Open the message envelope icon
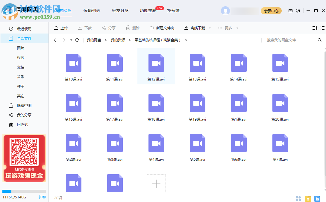The height and width of the screenshot is (202, 326). click(x=290, y=10)
